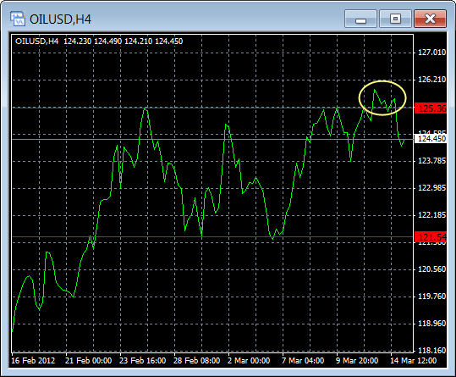Click the 21 Feb 00:00 time label
The height and width of the screenshot is (377, 456).
pyautogui.click(x=88, y=361)
